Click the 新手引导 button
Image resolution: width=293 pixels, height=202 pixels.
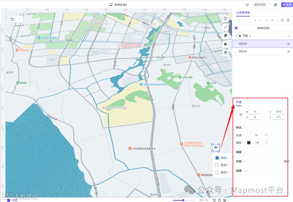tap(260, 5)
